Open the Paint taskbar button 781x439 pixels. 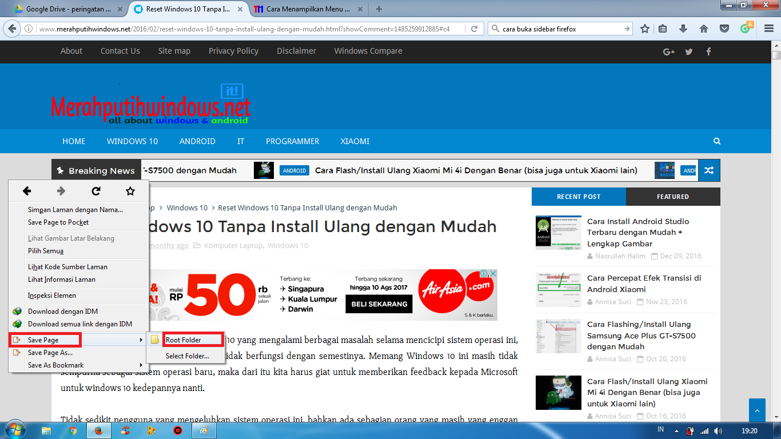203,430
